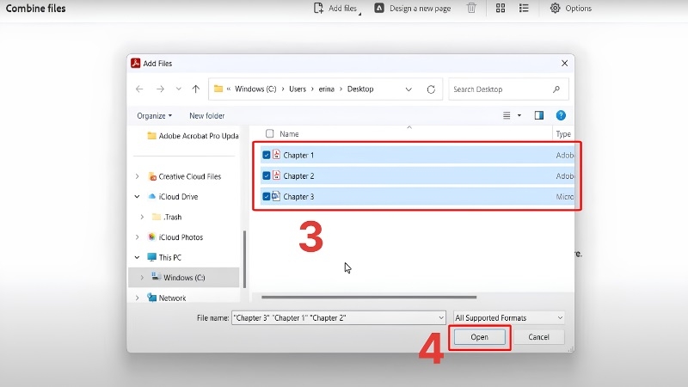The image size is (688, 387).
Task: Expand the Network node
Action: tap(138, 298)
